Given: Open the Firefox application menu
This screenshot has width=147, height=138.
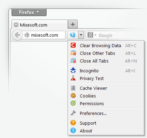Looking at the screenshot, I should coord(29,12).
